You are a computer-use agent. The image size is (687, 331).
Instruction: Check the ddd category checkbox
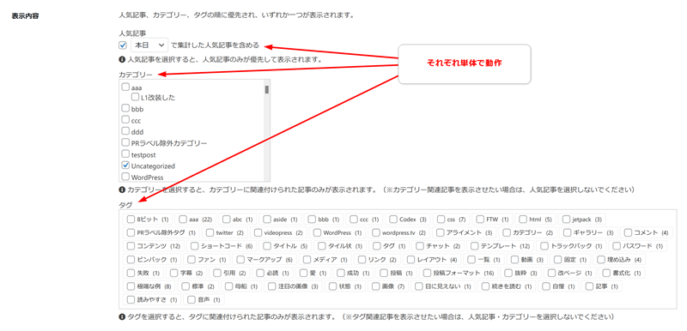125,131
